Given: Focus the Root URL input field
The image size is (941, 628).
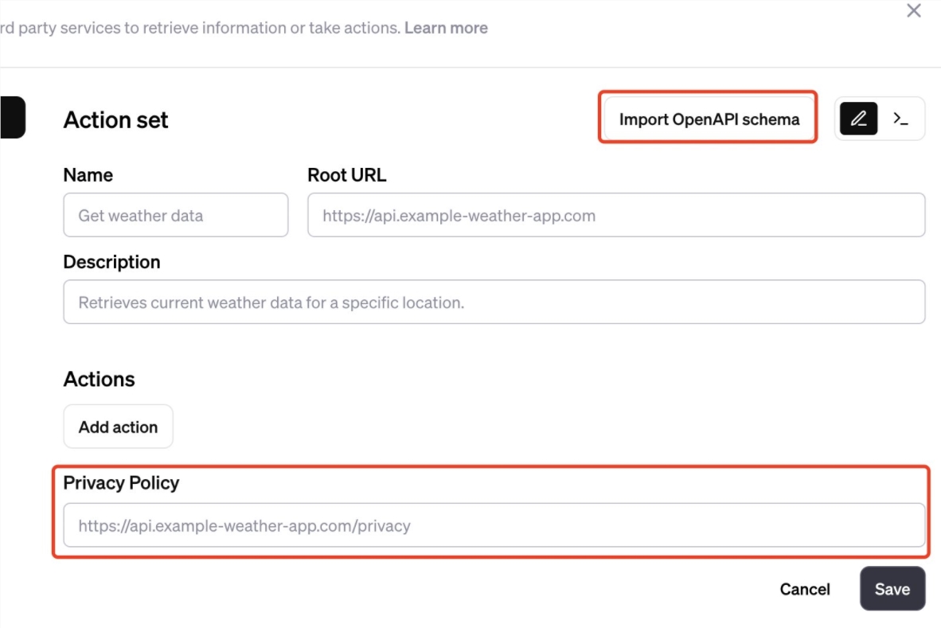Looking at the screenshot, I should click(616, 215).
